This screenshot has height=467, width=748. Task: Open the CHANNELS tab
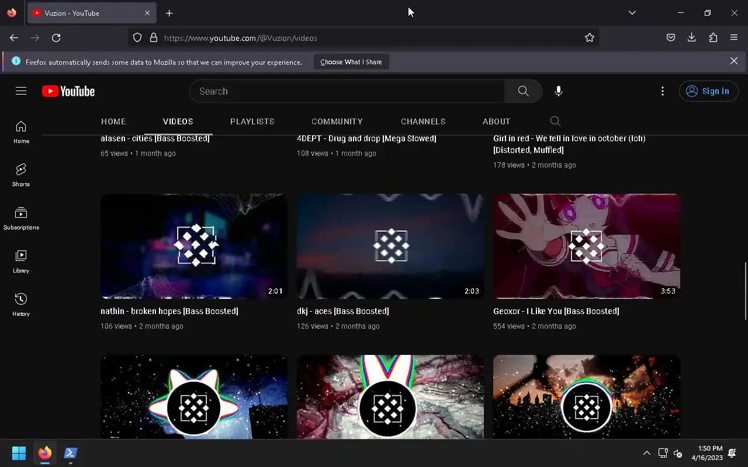pyautogui.click(x=423, y=121)
